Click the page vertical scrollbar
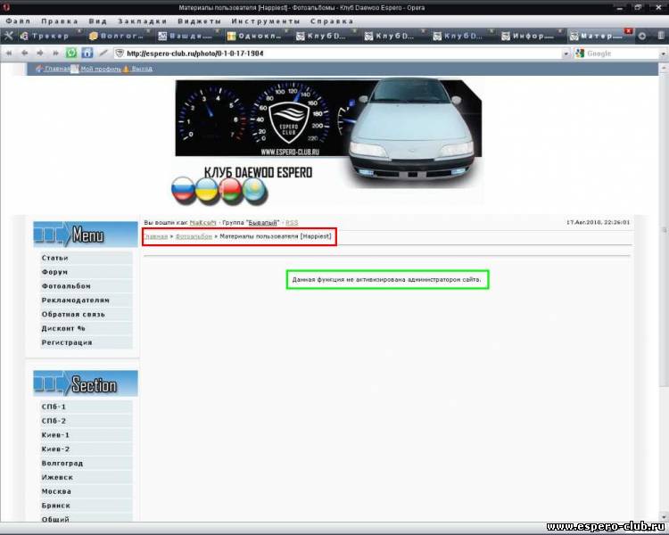669x535 pixels. coord(664,292)
